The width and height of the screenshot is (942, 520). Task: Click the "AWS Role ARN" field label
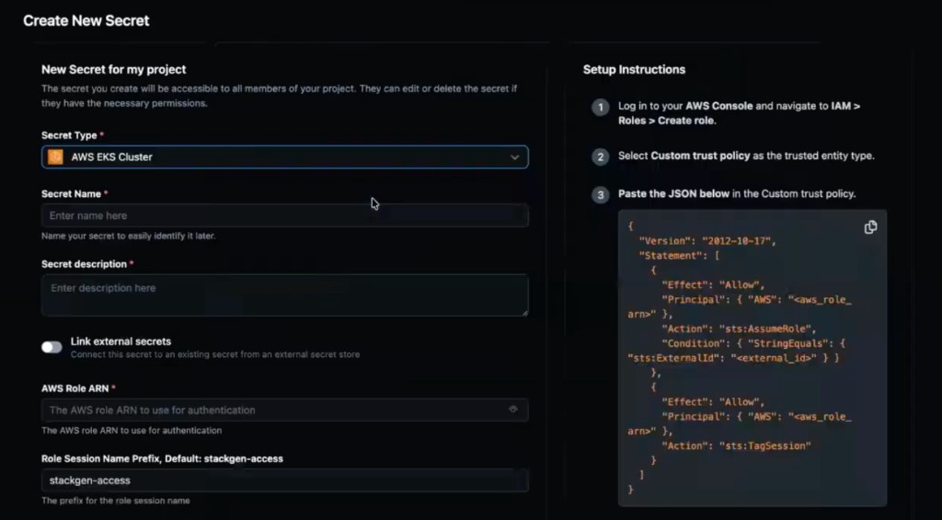tap(75, 388)
